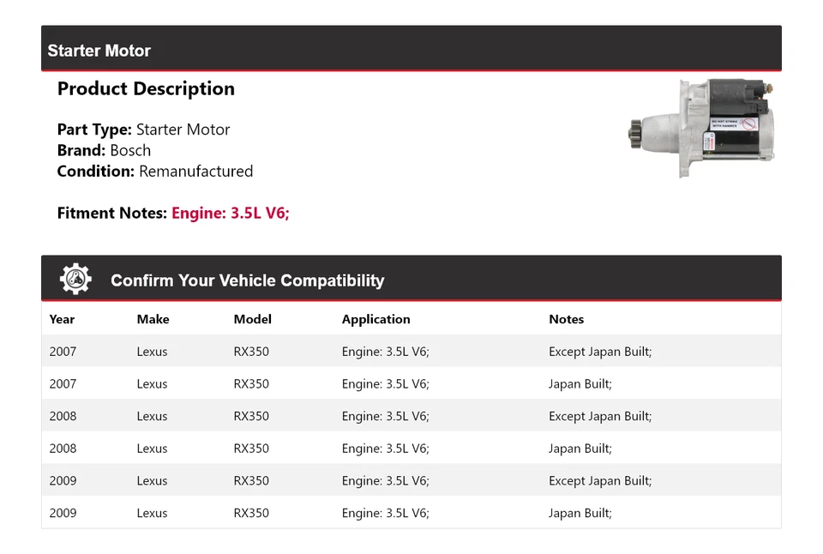Screen dimensions: 823x554
Task: Click the Product Description heading
Action: [x=146, y=88]
